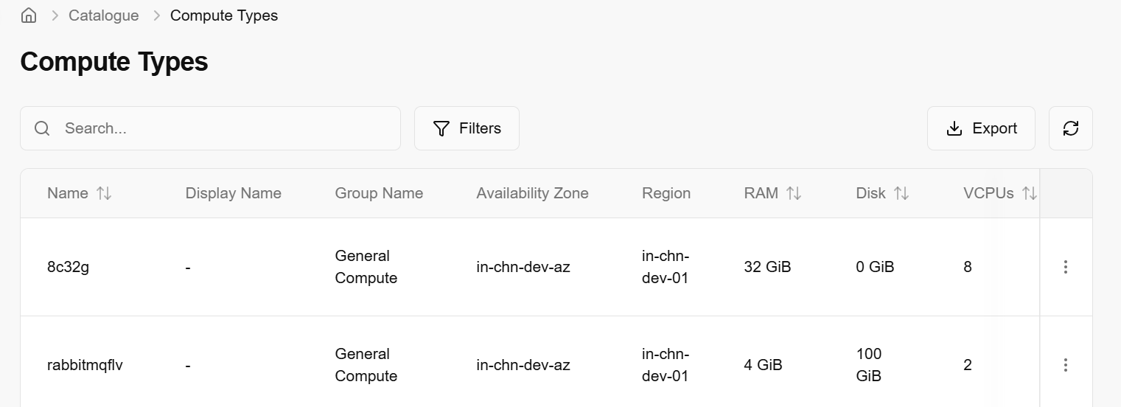Click the Region column header

pyautogui.click(x=666, y=193)
